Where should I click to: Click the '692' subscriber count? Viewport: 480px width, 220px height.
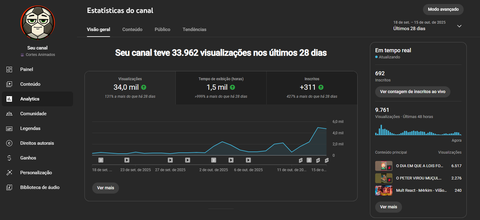[x=380, y=73]
